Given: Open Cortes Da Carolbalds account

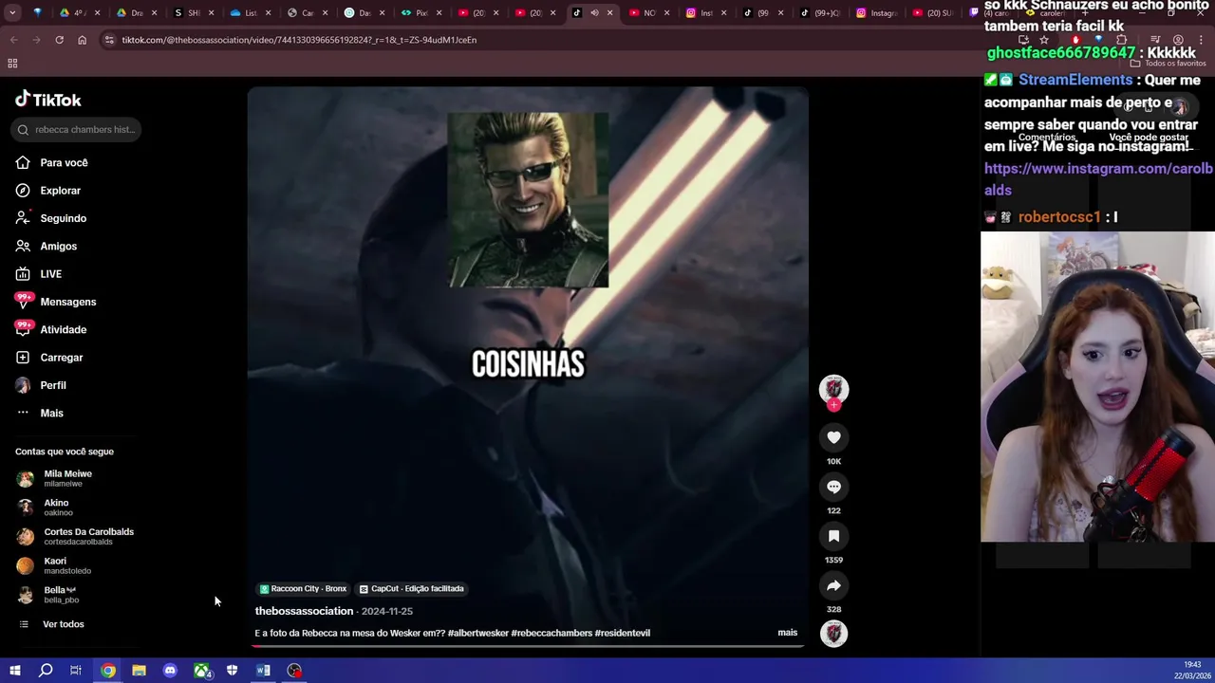Looking at the screenshot, I should click(75, 536).
